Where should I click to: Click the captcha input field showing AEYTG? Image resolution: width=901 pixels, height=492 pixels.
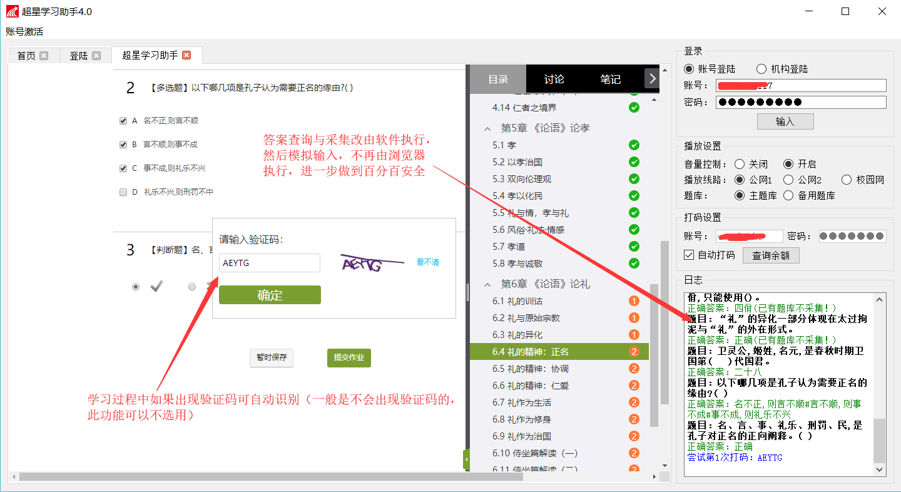[x=269, y=262]
